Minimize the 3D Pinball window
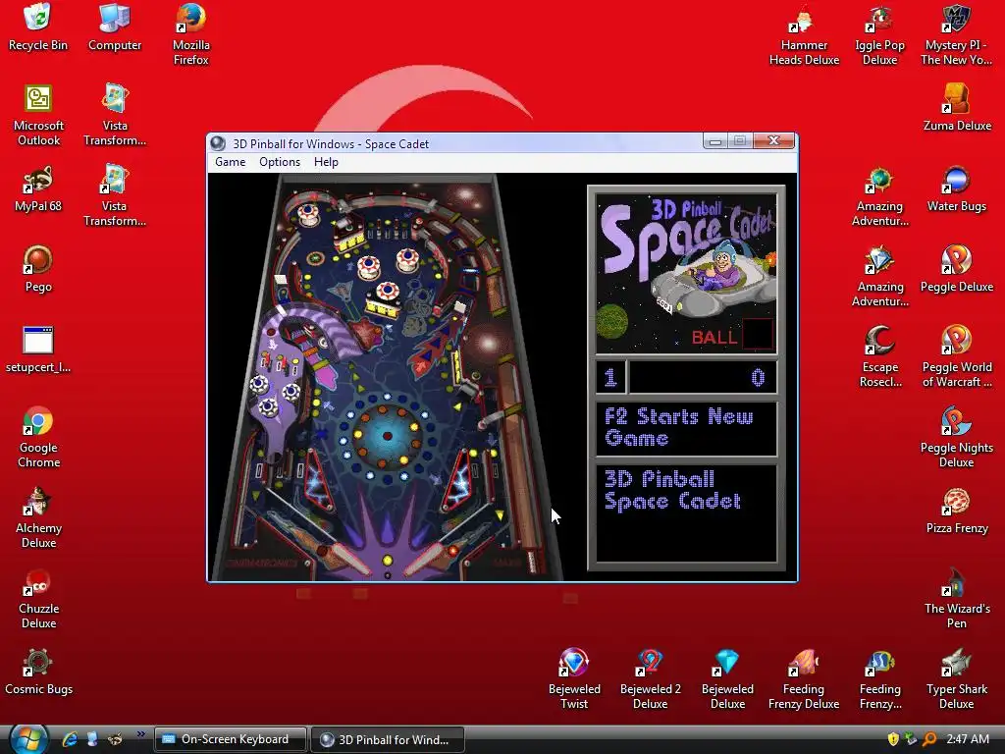This screenshot has height=754, width=1005. pos(715,141)
